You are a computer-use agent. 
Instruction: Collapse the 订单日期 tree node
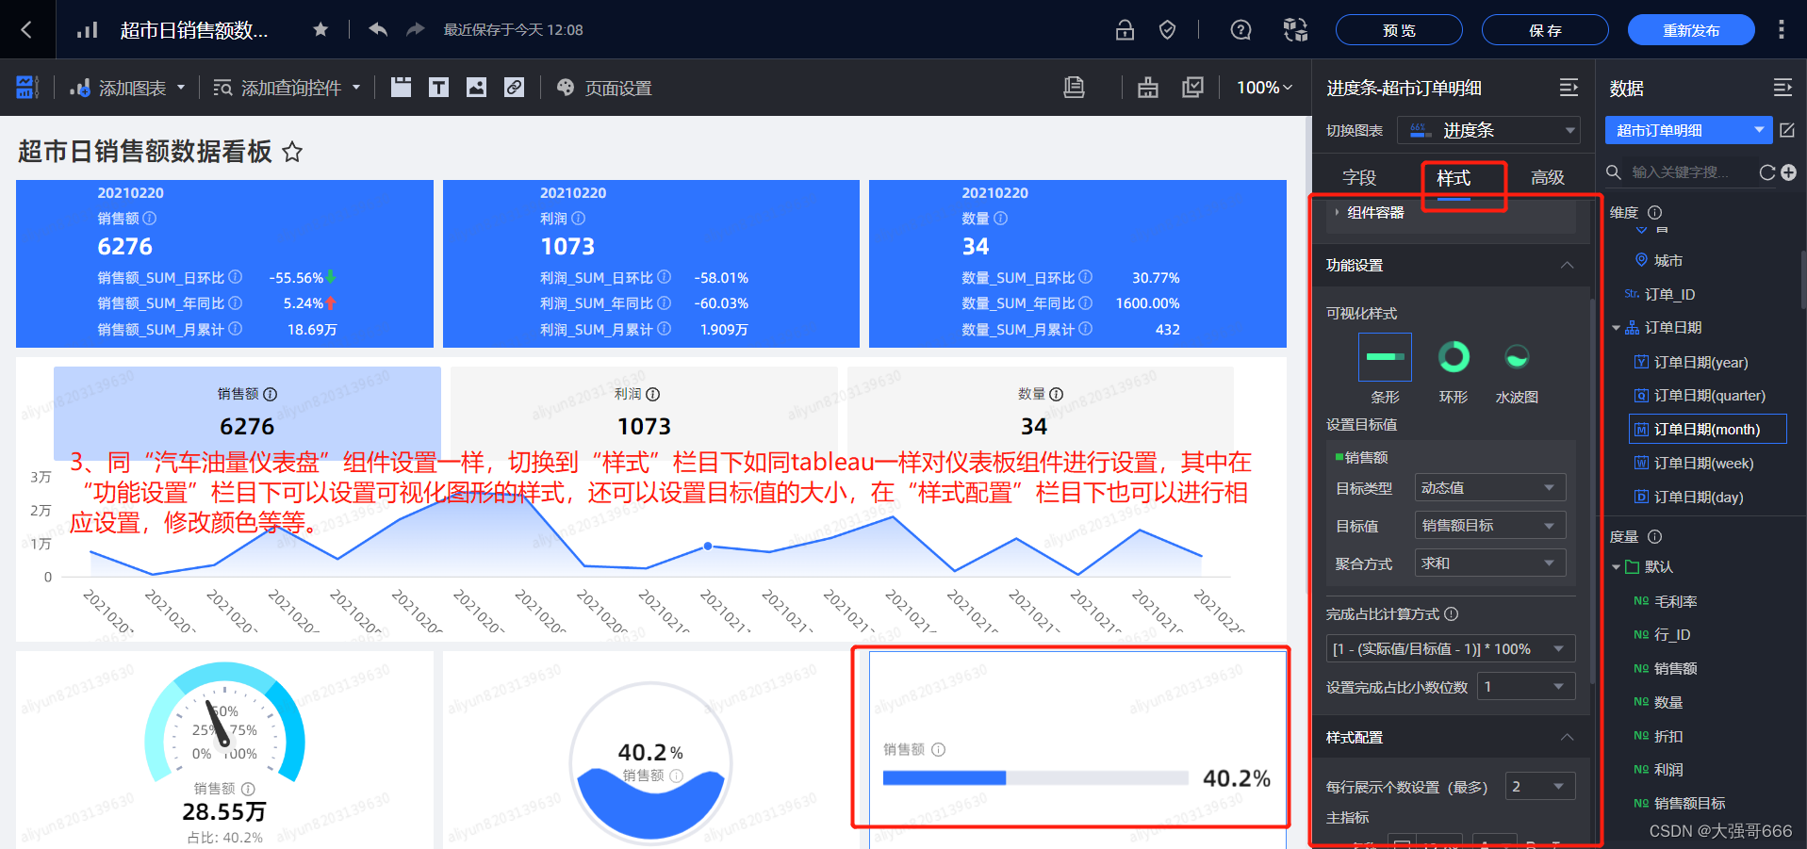(1616, 328)
